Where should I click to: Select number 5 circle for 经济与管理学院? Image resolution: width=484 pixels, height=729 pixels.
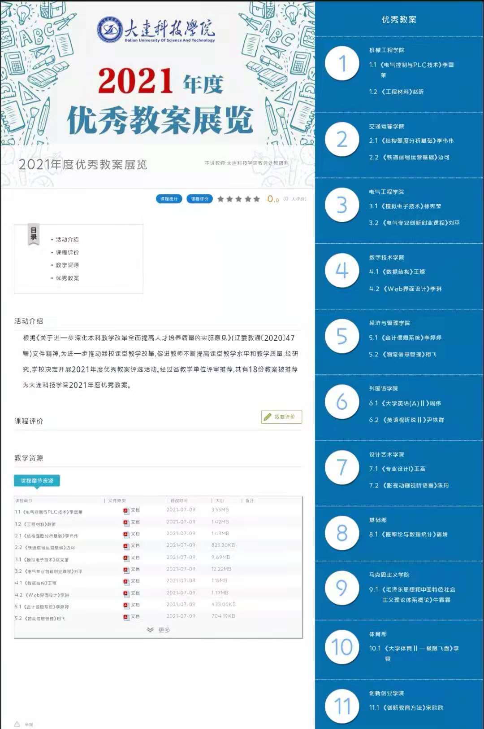tap(342, 336)
